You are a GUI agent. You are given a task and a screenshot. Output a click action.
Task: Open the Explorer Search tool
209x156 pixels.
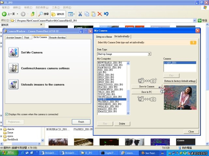pos(43,14)
